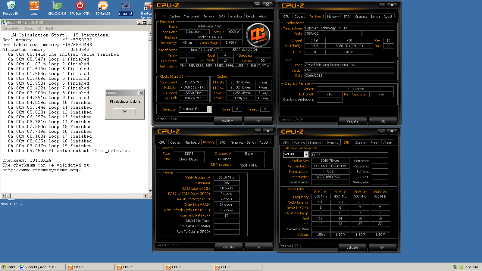
Task: Open CPU tab in the Mainboard window
Action: [286, 17]
